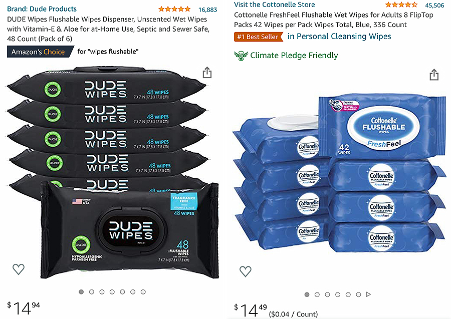This screenshot has width=451, height=319.
Task: Click DUDE Wipes five-star rating
Action: pos(174,9)
